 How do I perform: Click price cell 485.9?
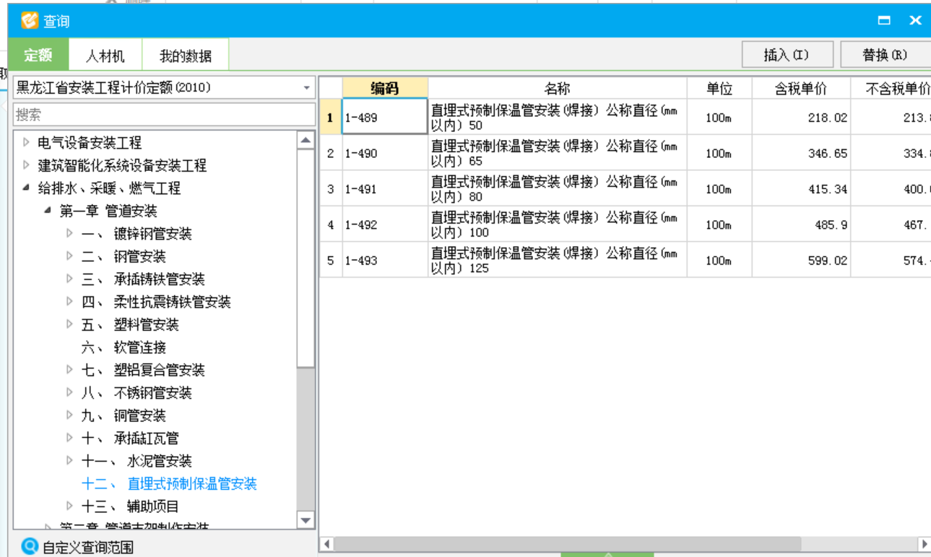pyautogui.click(x=801, y=224)
